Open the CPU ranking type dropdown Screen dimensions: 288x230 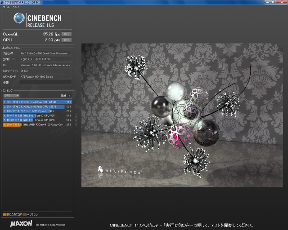click(11, 96)
